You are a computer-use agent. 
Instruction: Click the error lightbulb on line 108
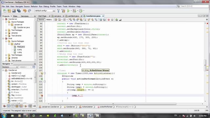coord(42,73)
